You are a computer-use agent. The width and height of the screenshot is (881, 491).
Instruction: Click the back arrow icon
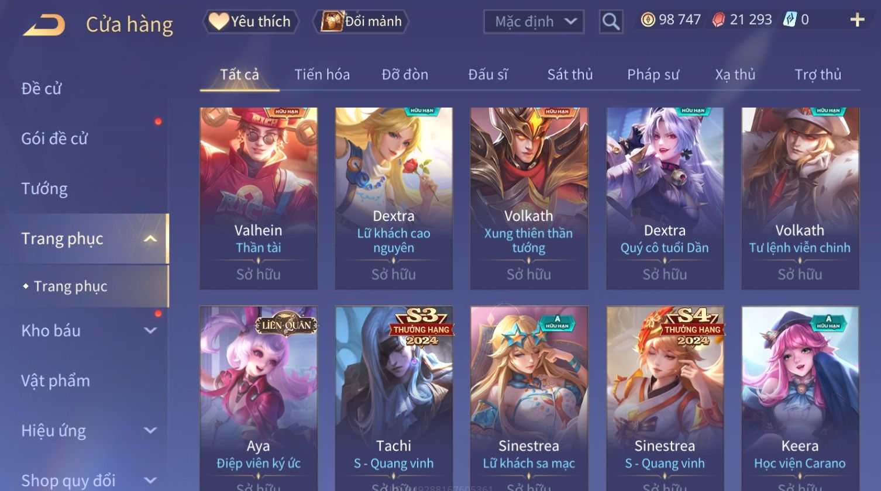coord(44,25)
